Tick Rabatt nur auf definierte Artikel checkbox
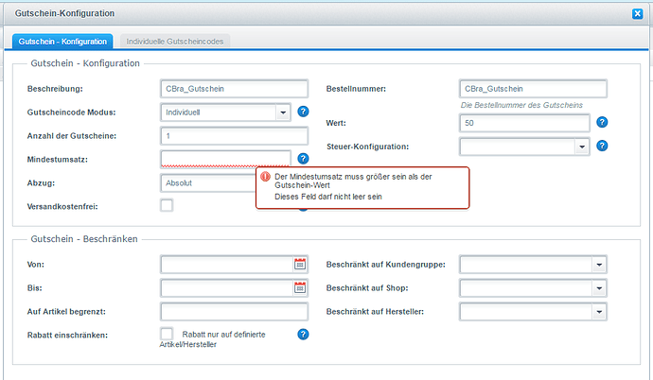Screen dimensions: 653x380 pyautogui.click(x=167, y=334)
